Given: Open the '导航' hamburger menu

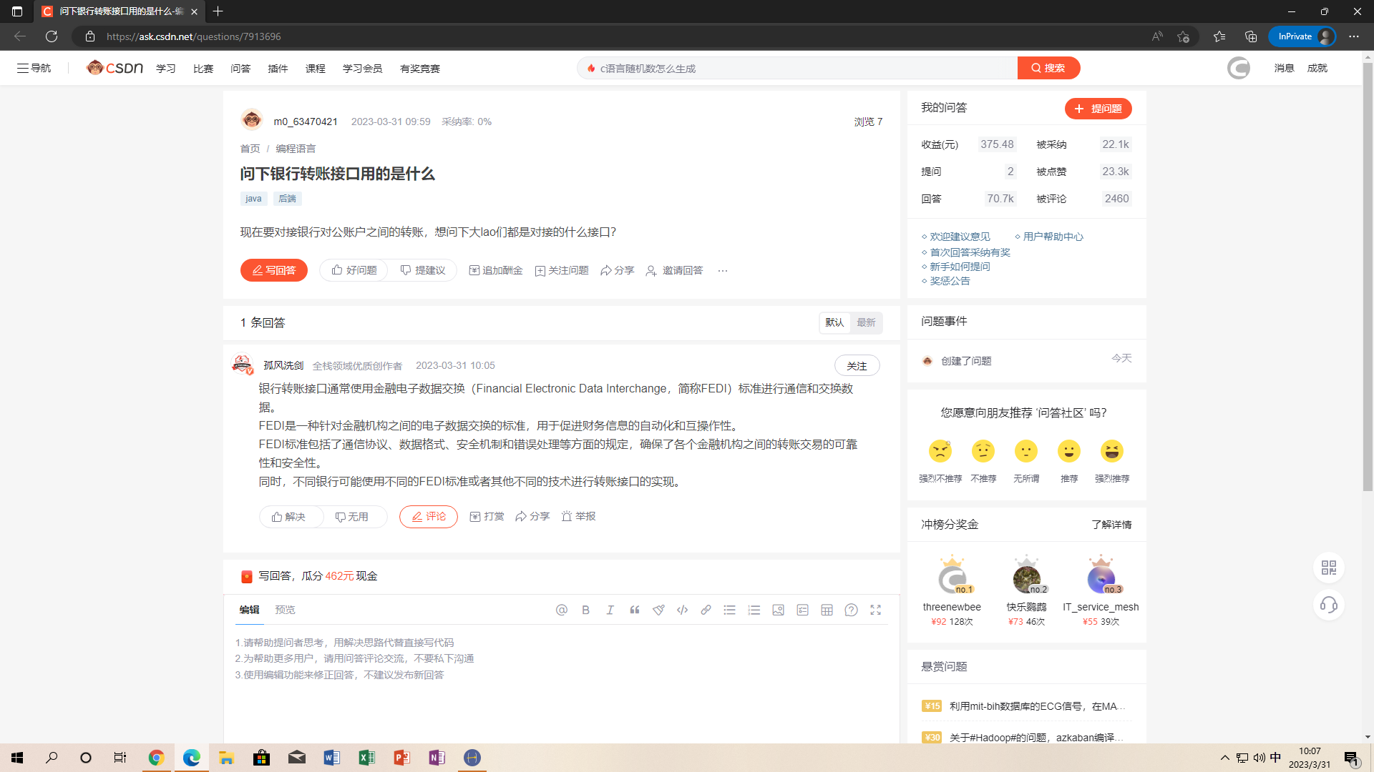Looking at the screenshot, I should [34, 68].
